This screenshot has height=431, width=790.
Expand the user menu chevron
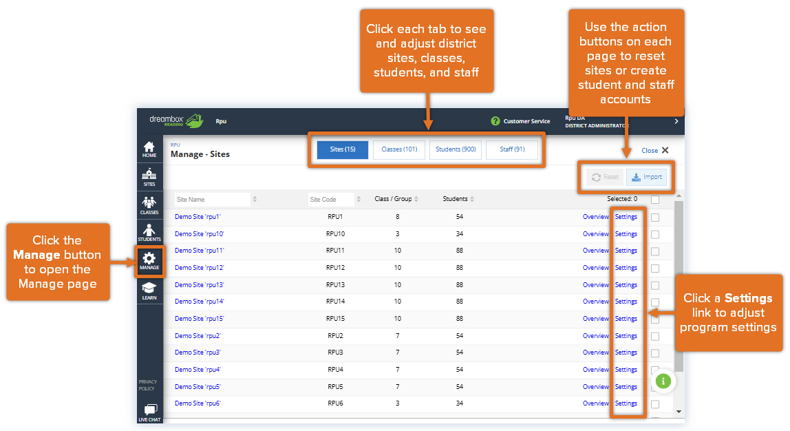tap(676, 121)
